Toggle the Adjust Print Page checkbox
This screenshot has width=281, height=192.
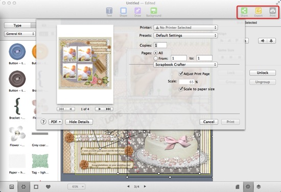(x=181, y=73)
